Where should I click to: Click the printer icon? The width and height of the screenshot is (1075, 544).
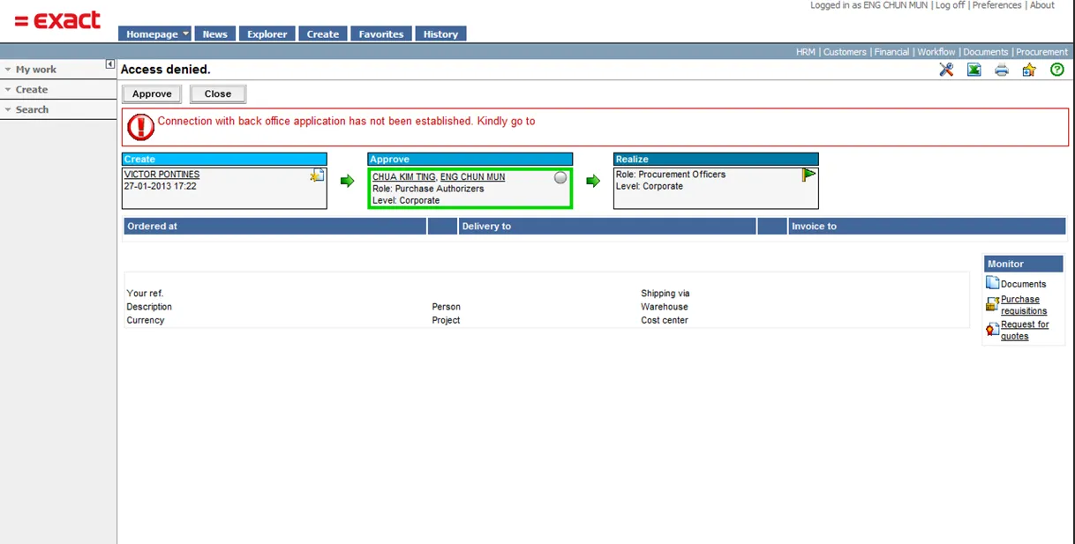click(x=1002, y=71)
